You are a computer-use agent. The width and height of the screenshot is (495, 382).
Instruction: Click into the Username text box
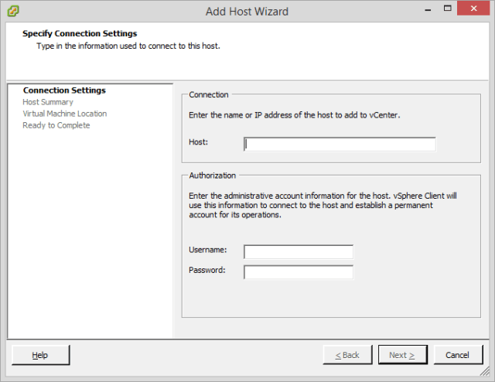pos(299,252)
